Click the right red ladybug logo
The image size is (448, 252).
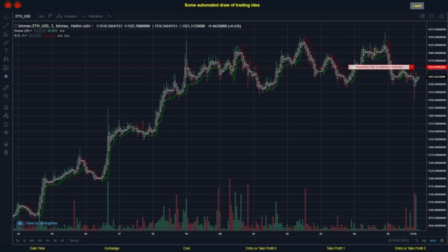tap(17, 5)
